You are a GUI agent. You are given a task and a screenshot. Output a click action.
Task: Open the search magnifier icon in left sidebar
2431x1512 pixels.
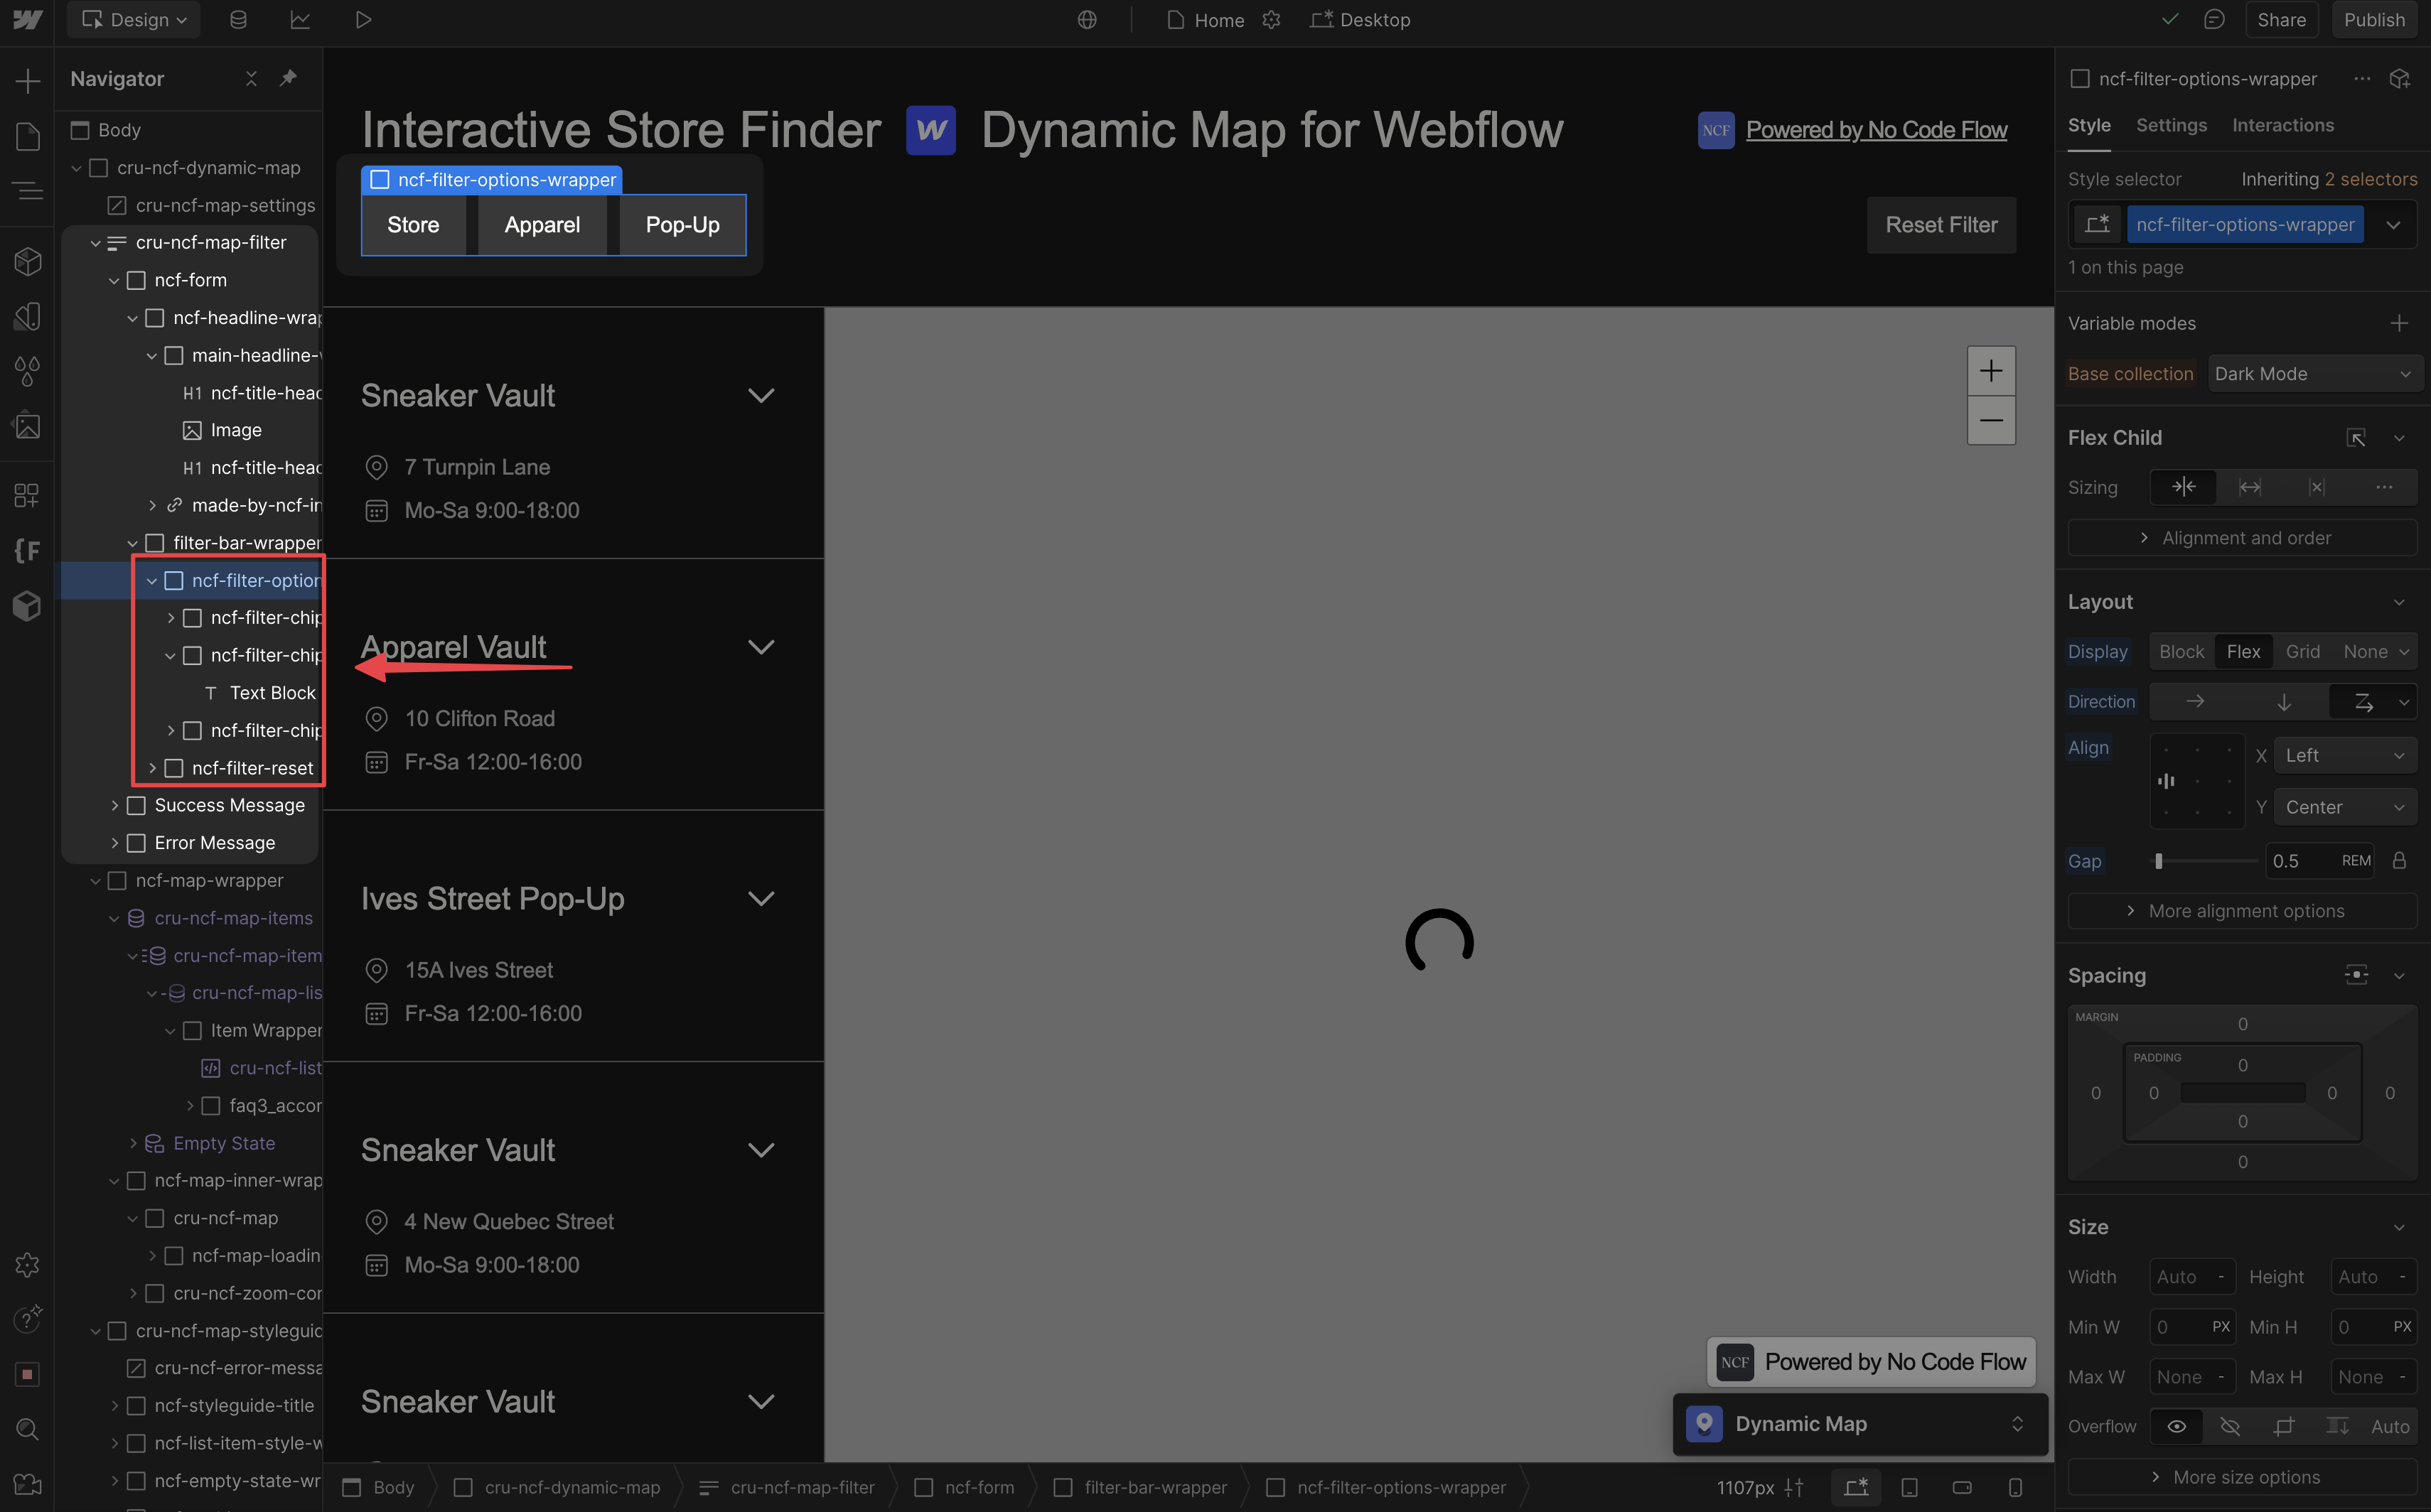click(x=27, y=1429)
